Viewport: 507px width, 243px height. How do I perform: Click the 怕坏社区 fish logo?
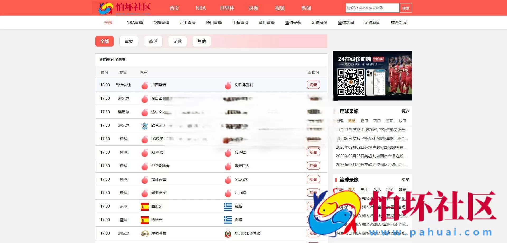pos(105,8)
